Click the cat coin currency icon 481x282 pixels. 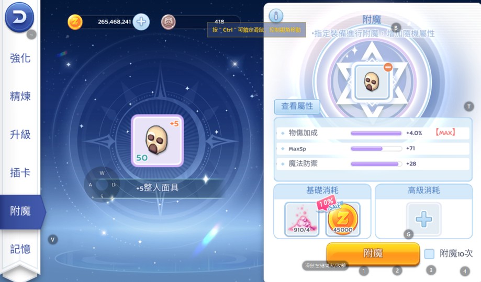click(168, 22)
